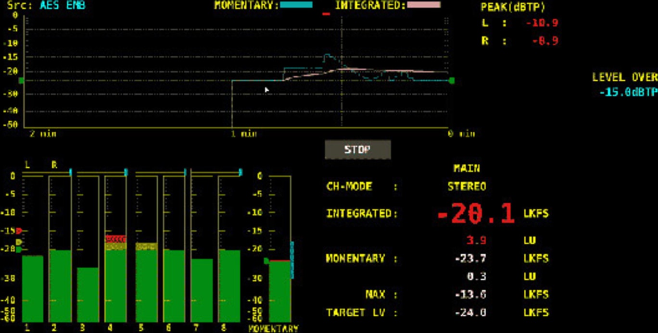658x333 pixels.
Task: Click the 2 min graph axis label
Action: pyautogui.click(x=43, y=134)
